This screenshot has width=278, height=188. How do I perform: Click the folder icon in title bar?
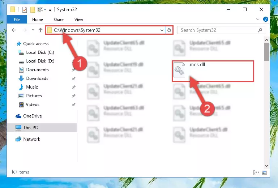click(x=13, y=9)
